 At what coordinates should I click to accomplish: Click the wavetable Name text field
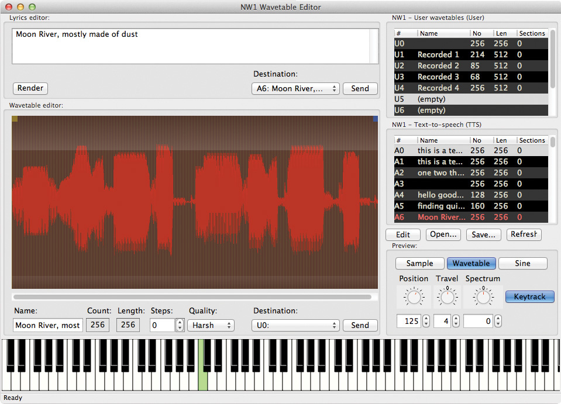47,326
